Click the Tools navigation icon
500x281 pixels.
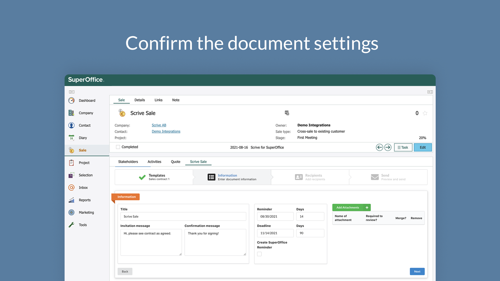click(x=72, y=224)
